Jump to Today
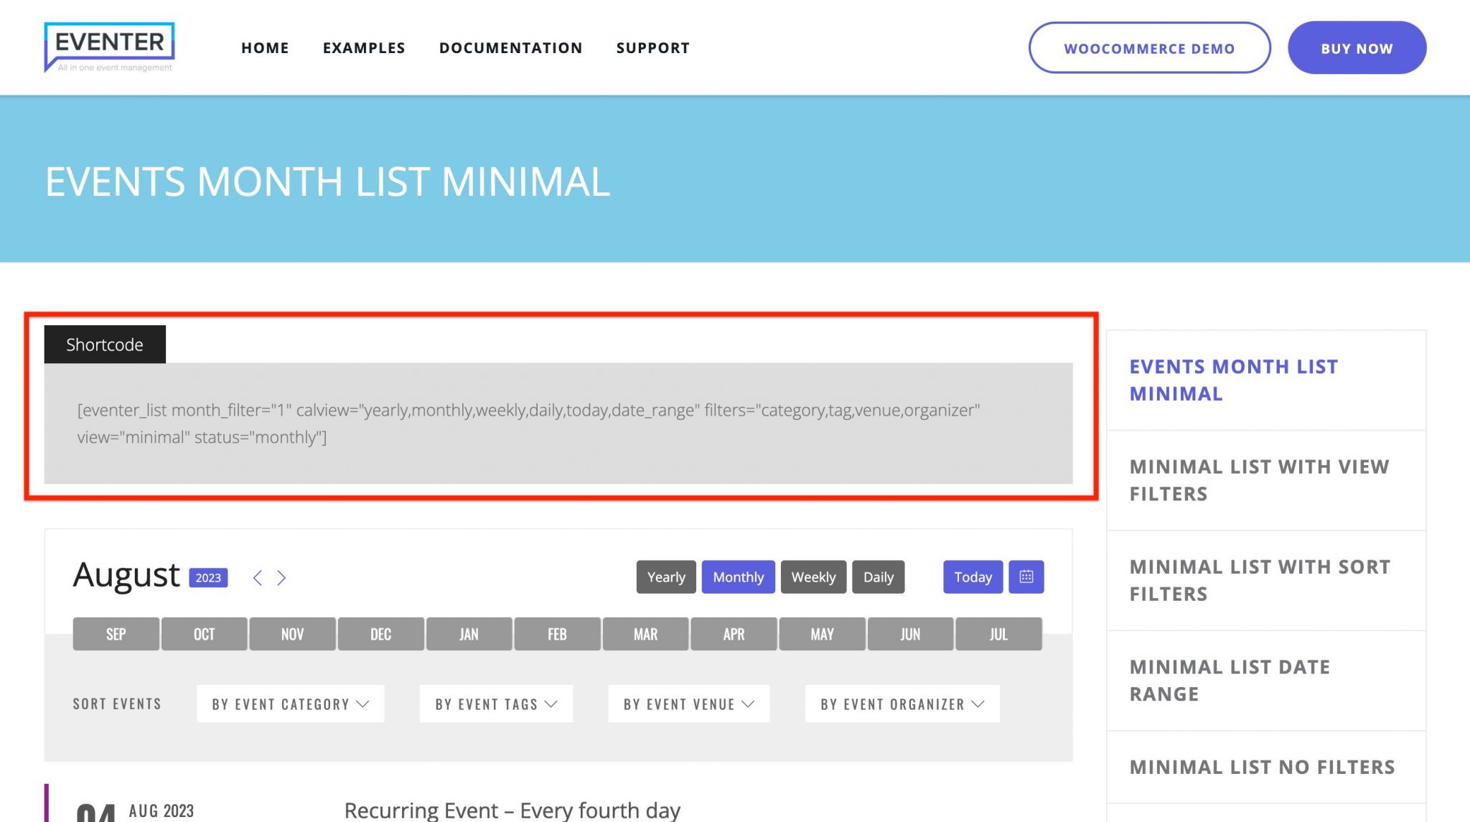The width and height of the screenshot is (1470, 822). point(973,576)
